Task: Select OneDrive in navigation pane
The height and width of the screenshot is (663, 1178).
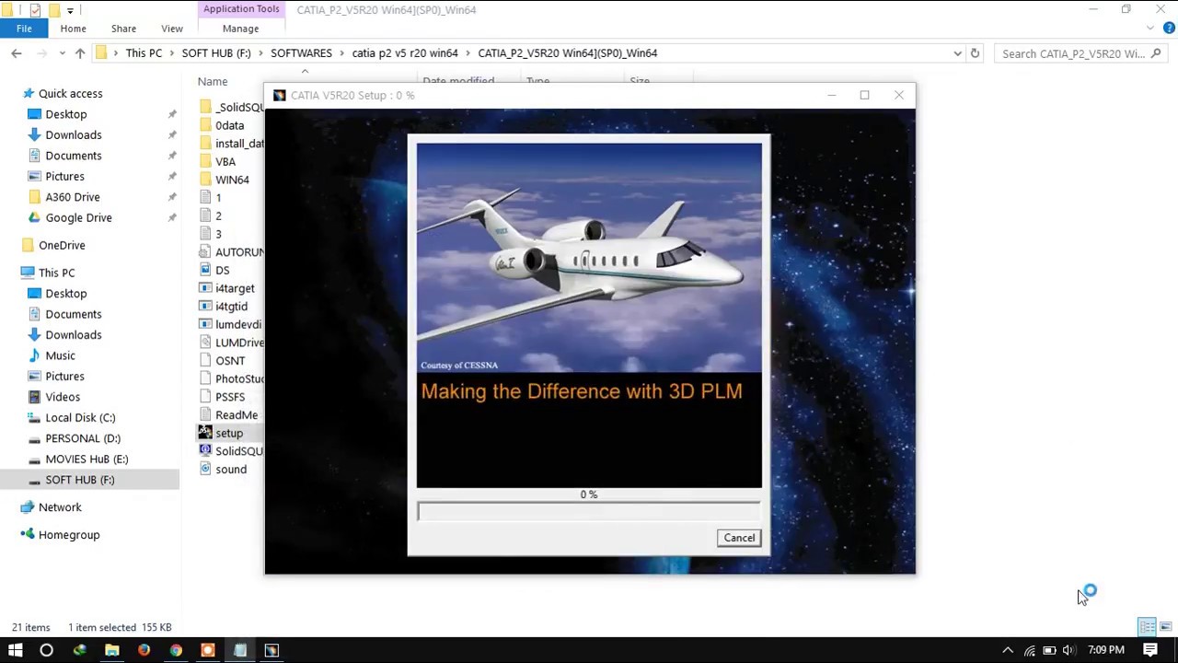Action: point(62,245)
